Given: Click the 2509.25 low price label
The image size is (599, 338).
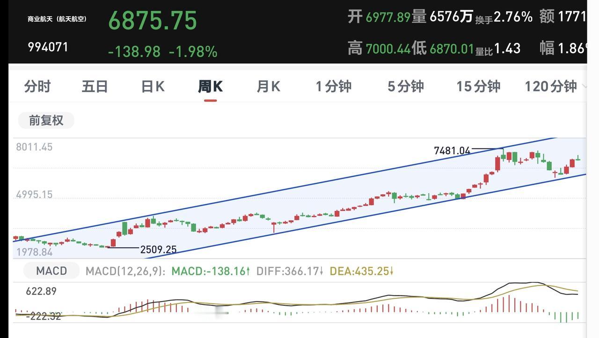Looking at the screenshot, I should 158,250.
